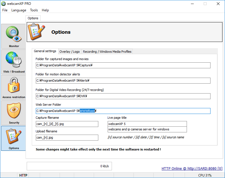The width and height of the screenshot is (225, 178).
Task: Open the Web / Broadcast globe icon
Action: [13, 62]
